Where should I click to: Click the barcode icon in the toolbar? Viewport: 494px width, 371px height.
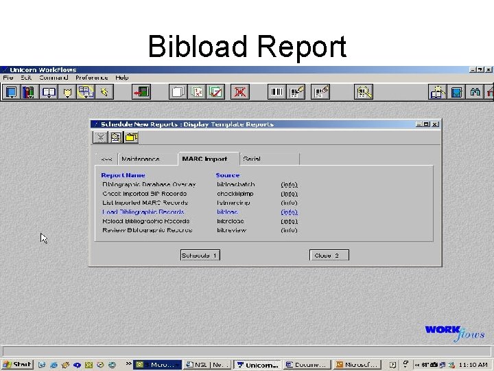(x=277, y=92)
